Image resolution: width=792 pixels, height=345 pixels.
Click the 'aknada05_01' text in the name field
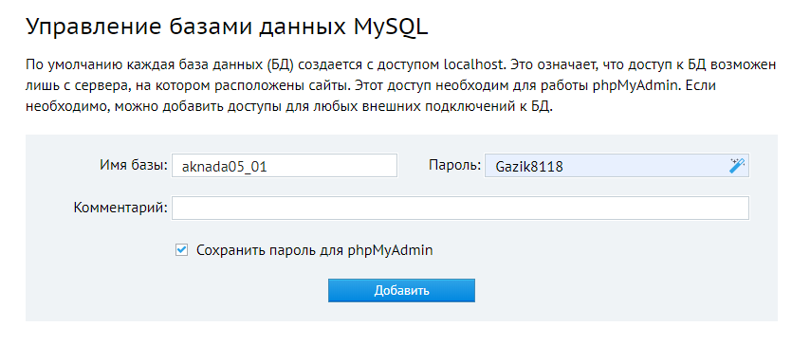(224, 167)
